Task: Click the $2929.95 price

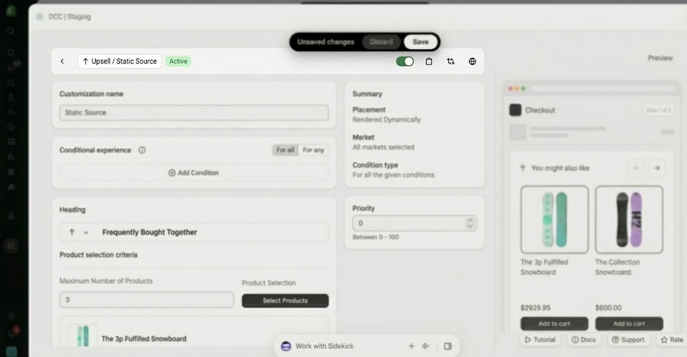Action: coord(535,307)
